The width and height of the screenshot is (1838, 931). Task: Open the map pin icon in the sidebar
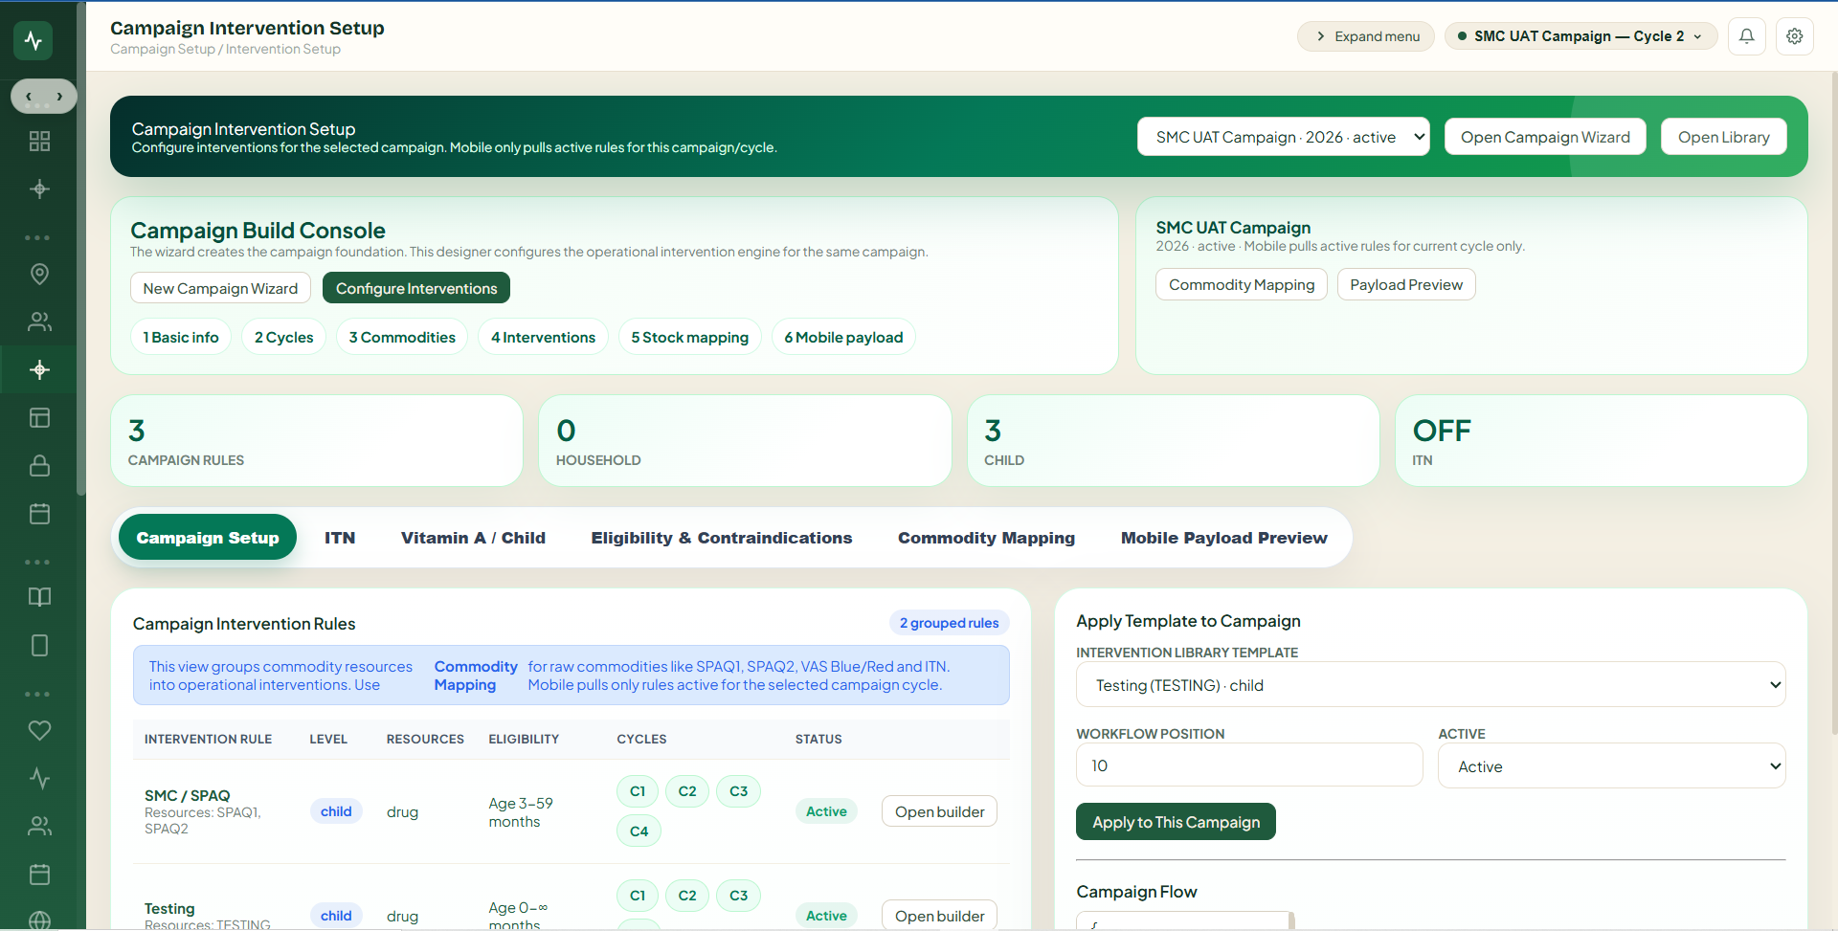39,274
